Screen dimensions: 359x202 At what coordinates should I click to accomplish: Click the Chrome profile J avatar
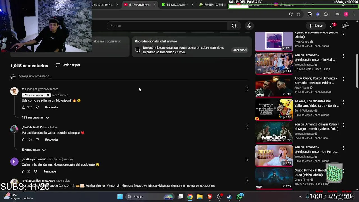point(346,14)
